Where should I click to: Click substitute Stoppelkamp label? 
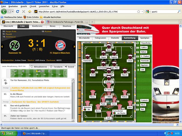click(x=146, y=43)
